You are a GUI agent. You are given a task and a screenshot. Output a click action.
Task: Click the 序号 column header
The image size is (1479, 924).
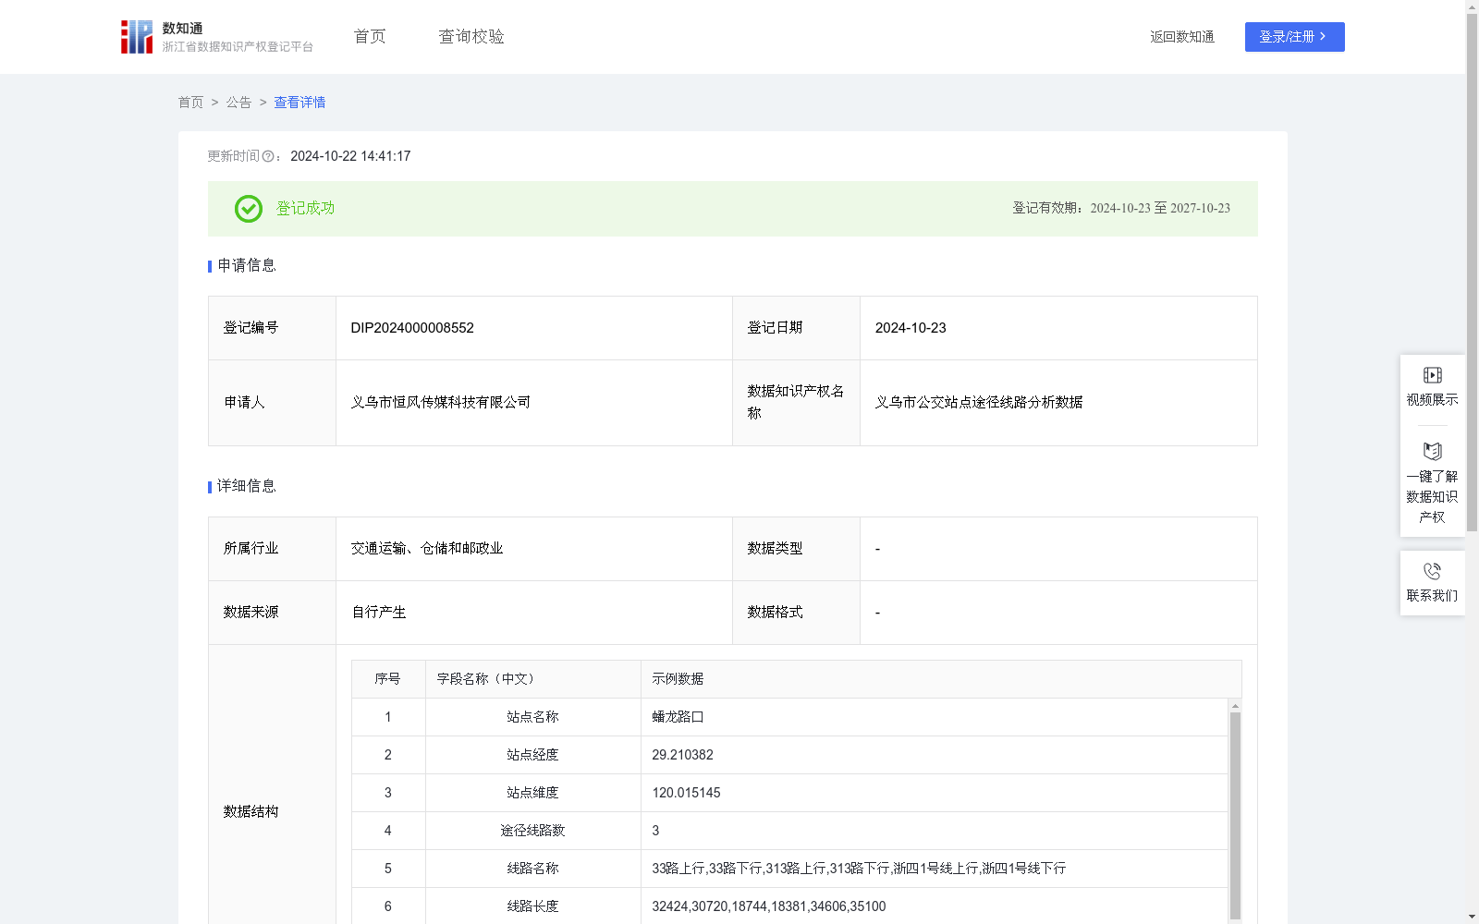[387, 679]
